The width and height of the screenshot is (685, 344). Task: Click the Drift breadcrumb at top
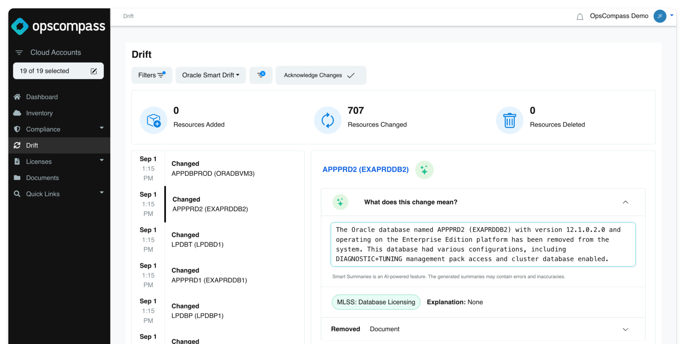(x=128, y=16)
